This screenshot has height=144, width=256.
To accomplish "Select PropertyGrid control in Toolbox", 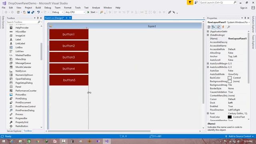I will (x=22, y=122).
